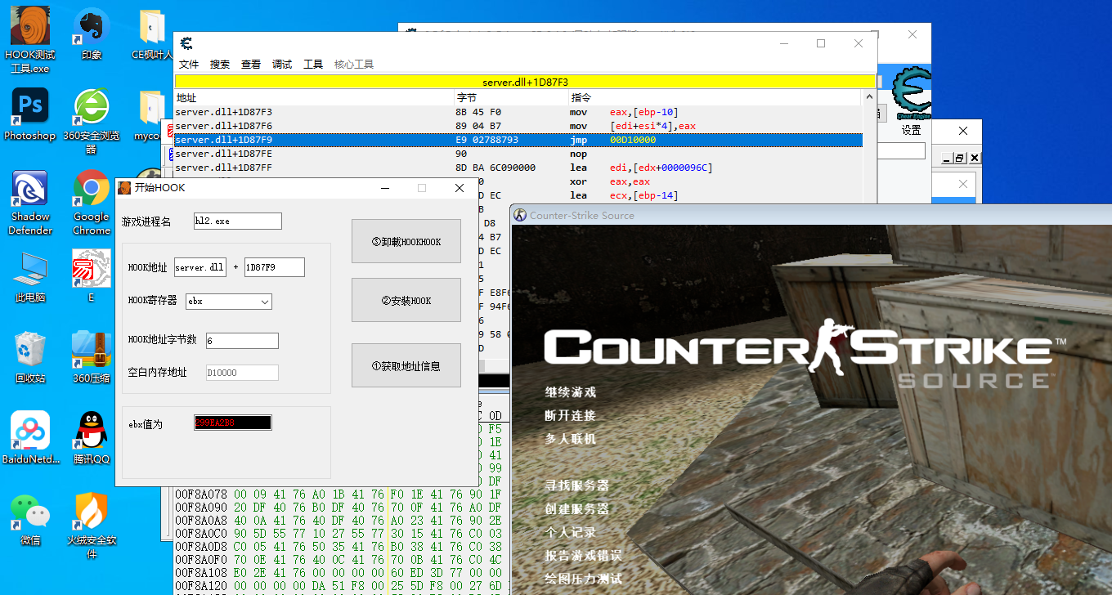Open the 搜索 menu in memory viewer
This screenshot has height=595, width=1112.
tap(220, 65)
